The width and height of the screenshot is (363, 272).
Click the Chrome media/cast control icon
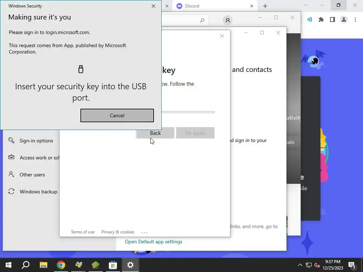pos(309,20)
